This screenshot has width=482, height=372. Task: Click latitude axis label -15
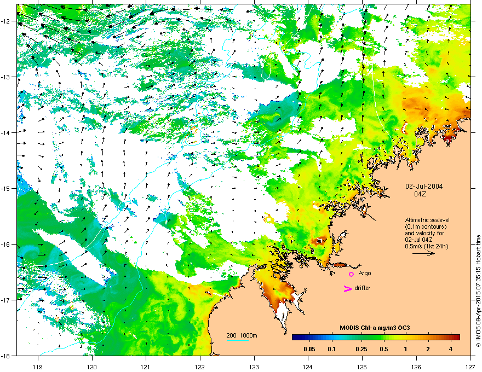tap(6, 188)
